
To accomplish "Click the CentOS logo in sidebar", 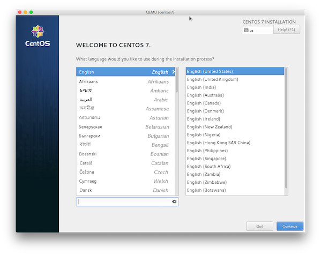I will coord(38,36).
